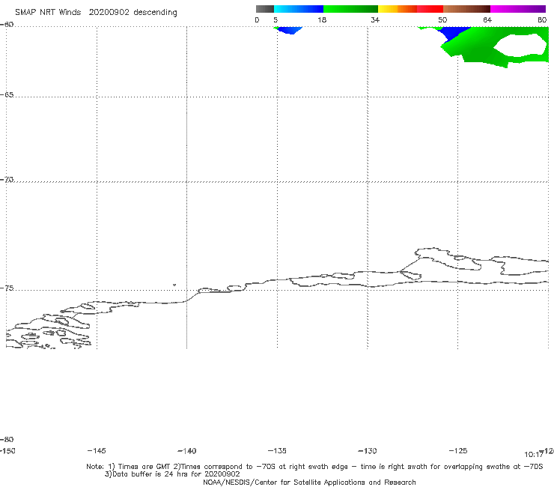Click the white hole inside the green wind region
Screen dimensions: 554x487
point(520,45)
